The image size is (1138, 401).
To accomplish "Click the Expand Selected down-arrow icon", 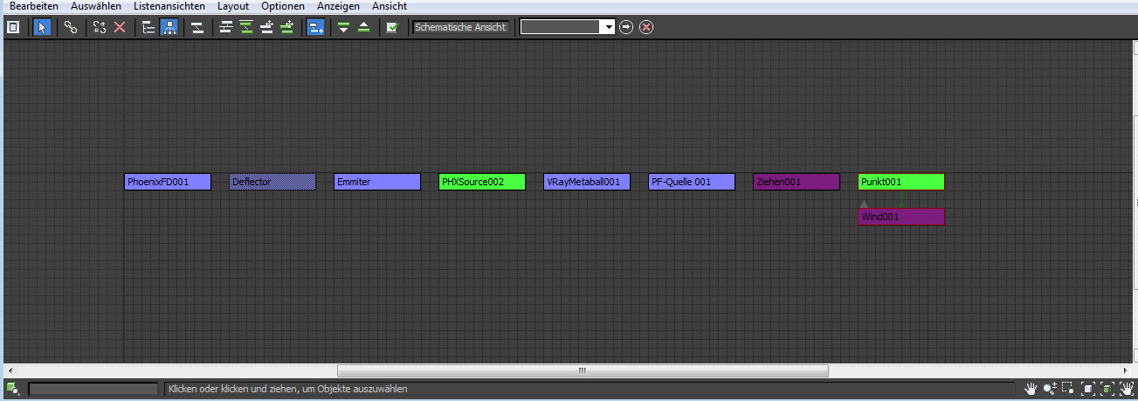I will point(344,27).
